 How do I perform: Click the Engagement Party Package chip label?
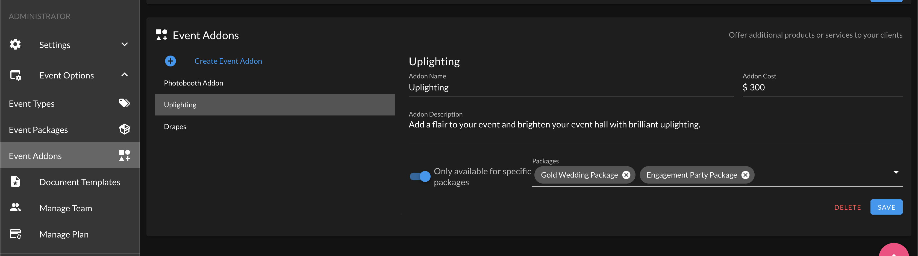[691, 175]
